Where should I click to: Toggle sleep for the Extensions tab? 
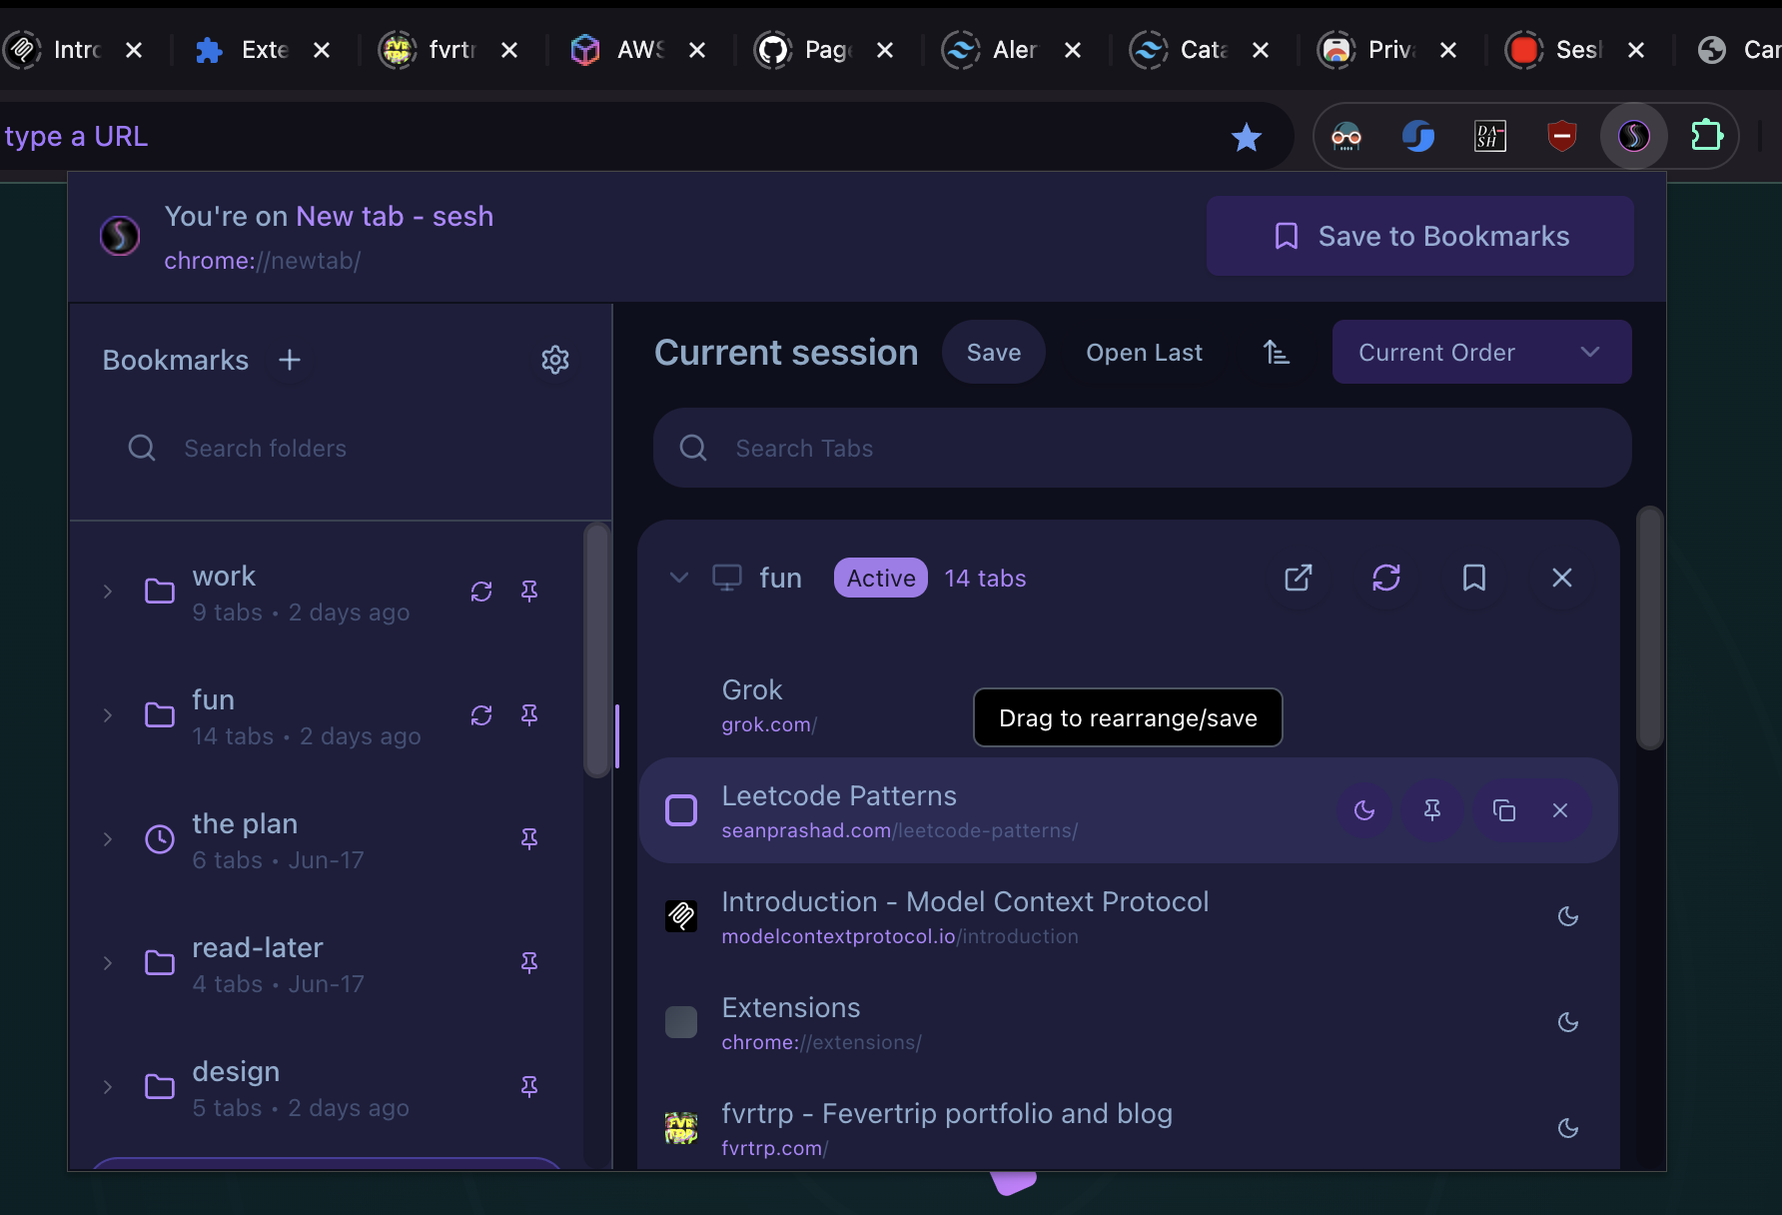(x=1567, y=1022)
